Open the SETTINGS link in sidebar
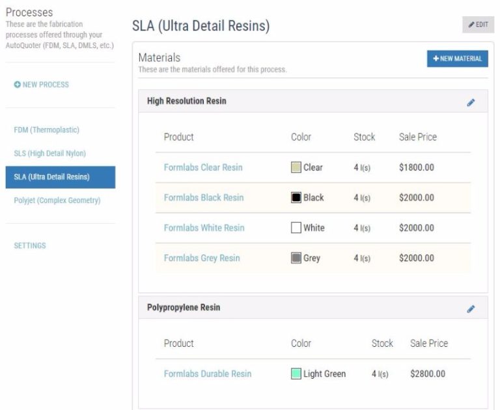500x410 pixels. (x=30, y=245)
